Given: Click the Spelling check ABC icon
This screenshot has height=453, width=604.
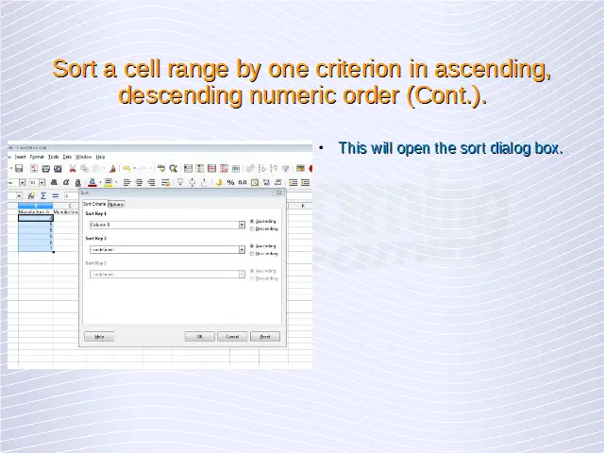Looking at the screenshot, I should (x=161, y=169).
